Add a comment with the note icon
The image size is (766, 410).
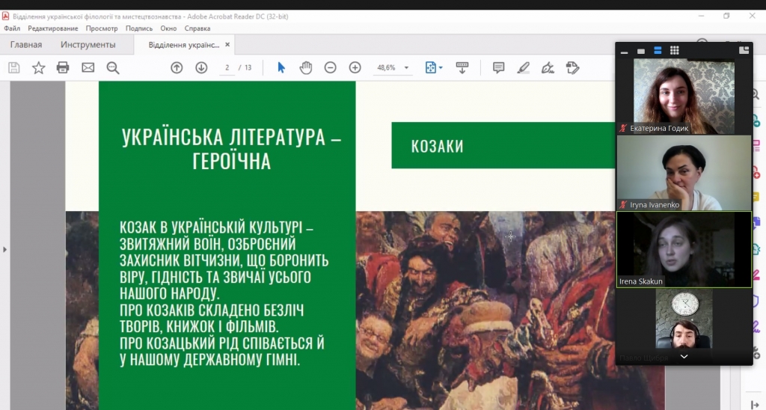pyautogui.click(x=498, y=67)
